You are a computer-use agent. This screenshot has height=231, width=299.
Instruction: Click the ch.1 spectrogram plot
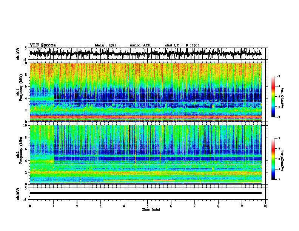145,92
